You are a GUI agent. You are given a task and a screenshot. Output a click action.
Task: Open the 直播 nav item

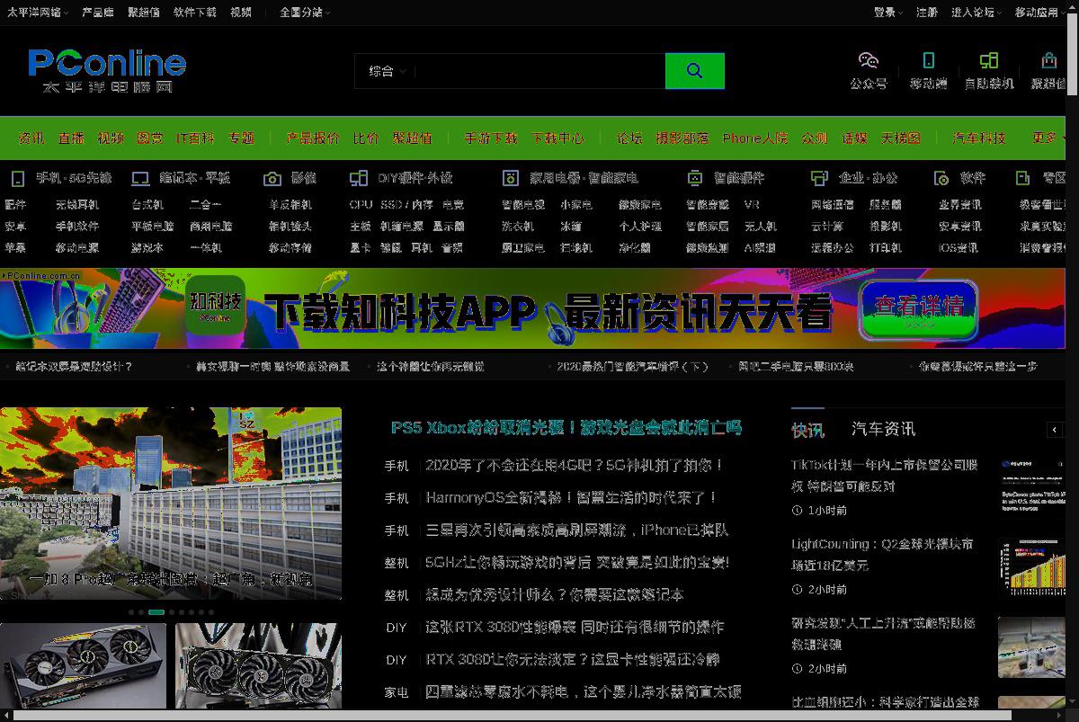(x=71, y=138)
